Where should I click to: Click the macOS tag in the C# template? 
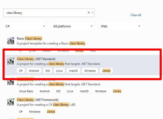point(73,71)
